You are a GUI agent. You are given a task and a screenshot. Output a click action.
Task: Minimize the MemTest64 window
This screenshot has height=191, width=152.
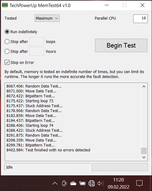pos(107,5)
